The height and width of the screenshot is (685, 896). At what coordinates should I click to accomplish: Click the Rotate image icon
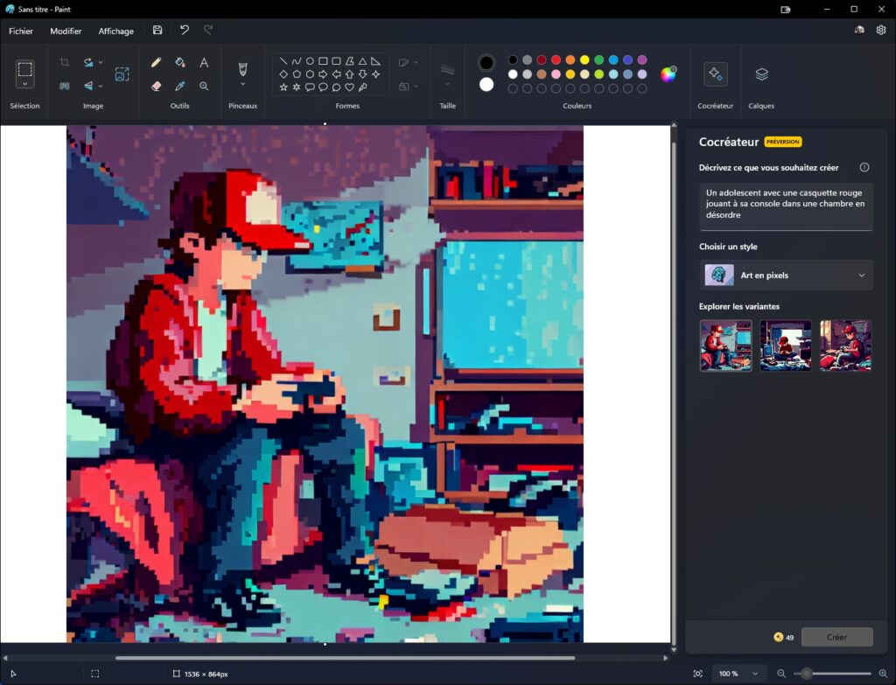coord(88,62)
